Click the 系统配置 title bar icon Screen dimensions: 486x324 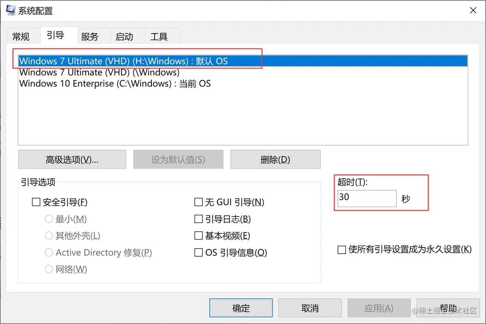click(x=11, y=11)
